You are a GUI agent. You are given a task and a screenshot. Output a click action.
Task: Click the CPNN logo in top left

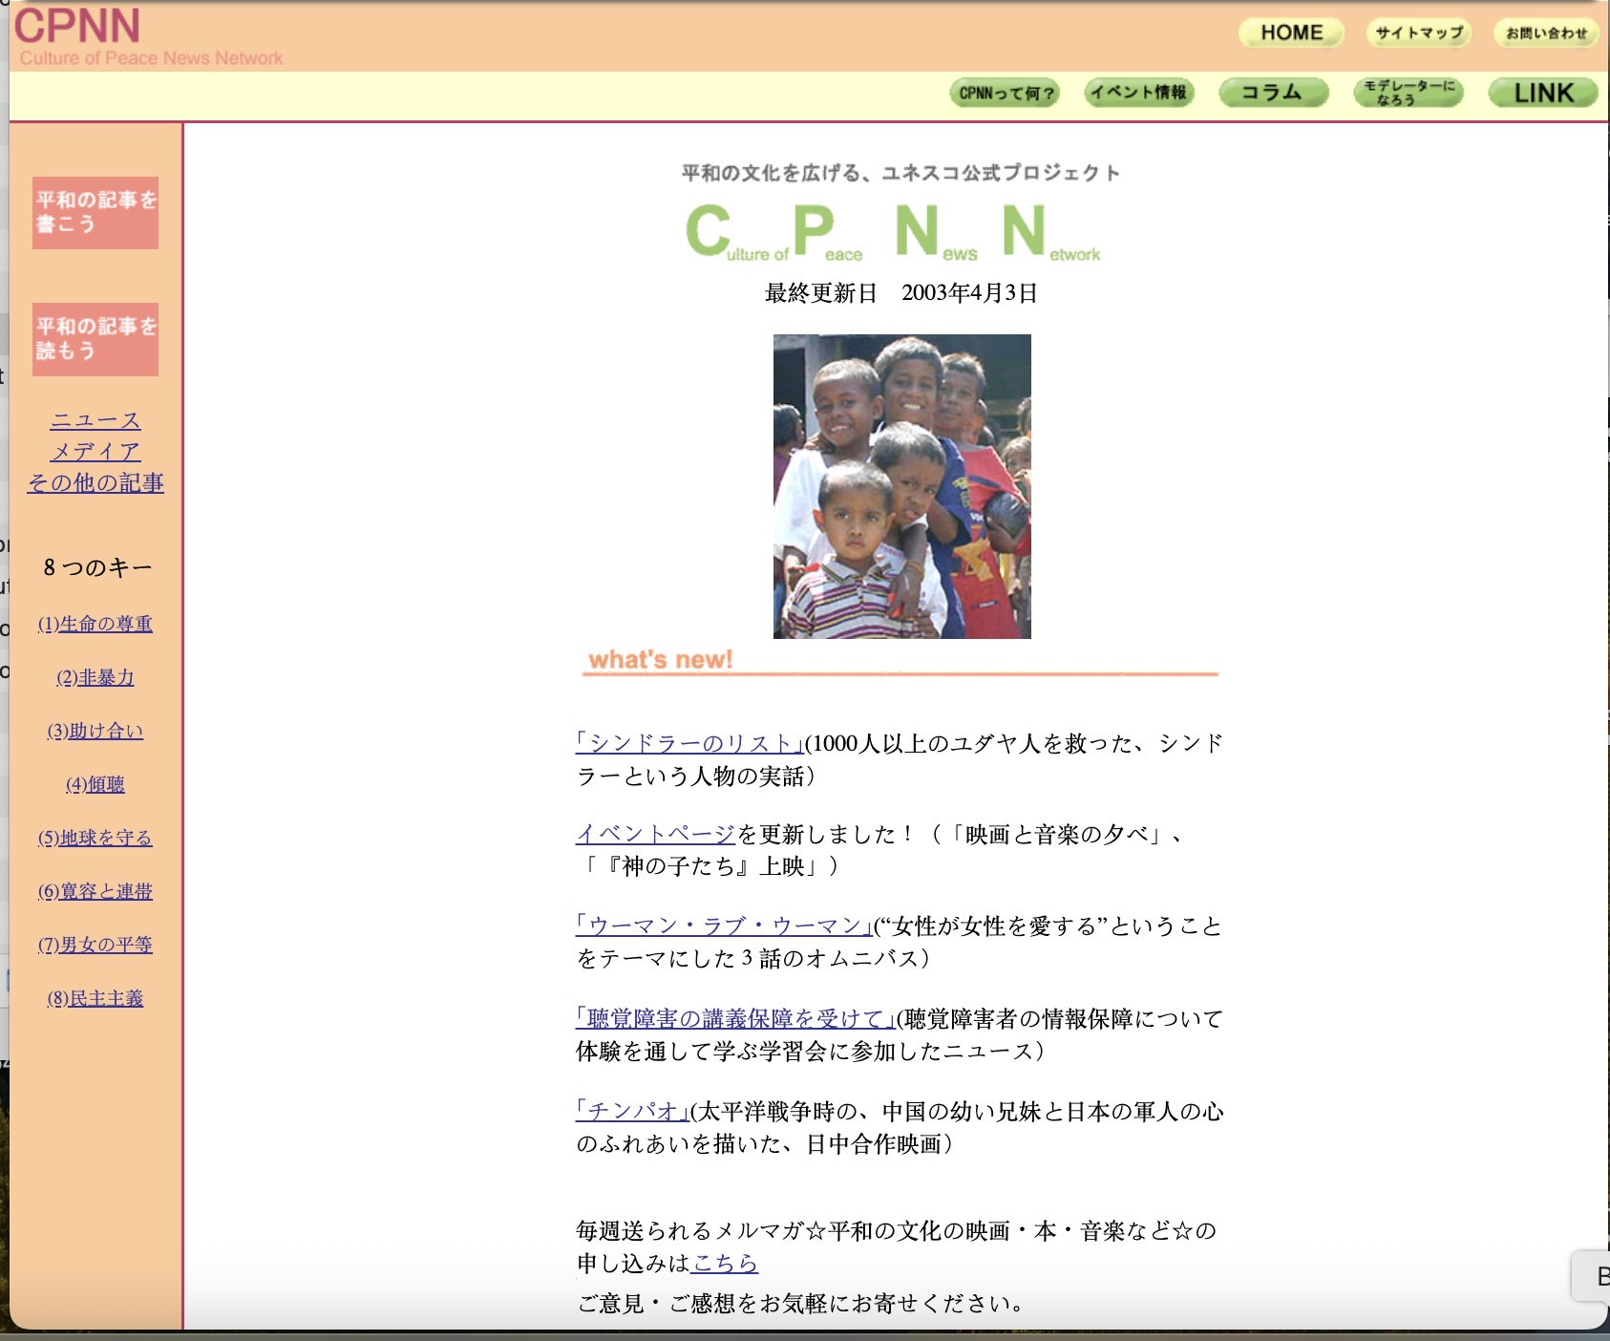click(78, 27)
